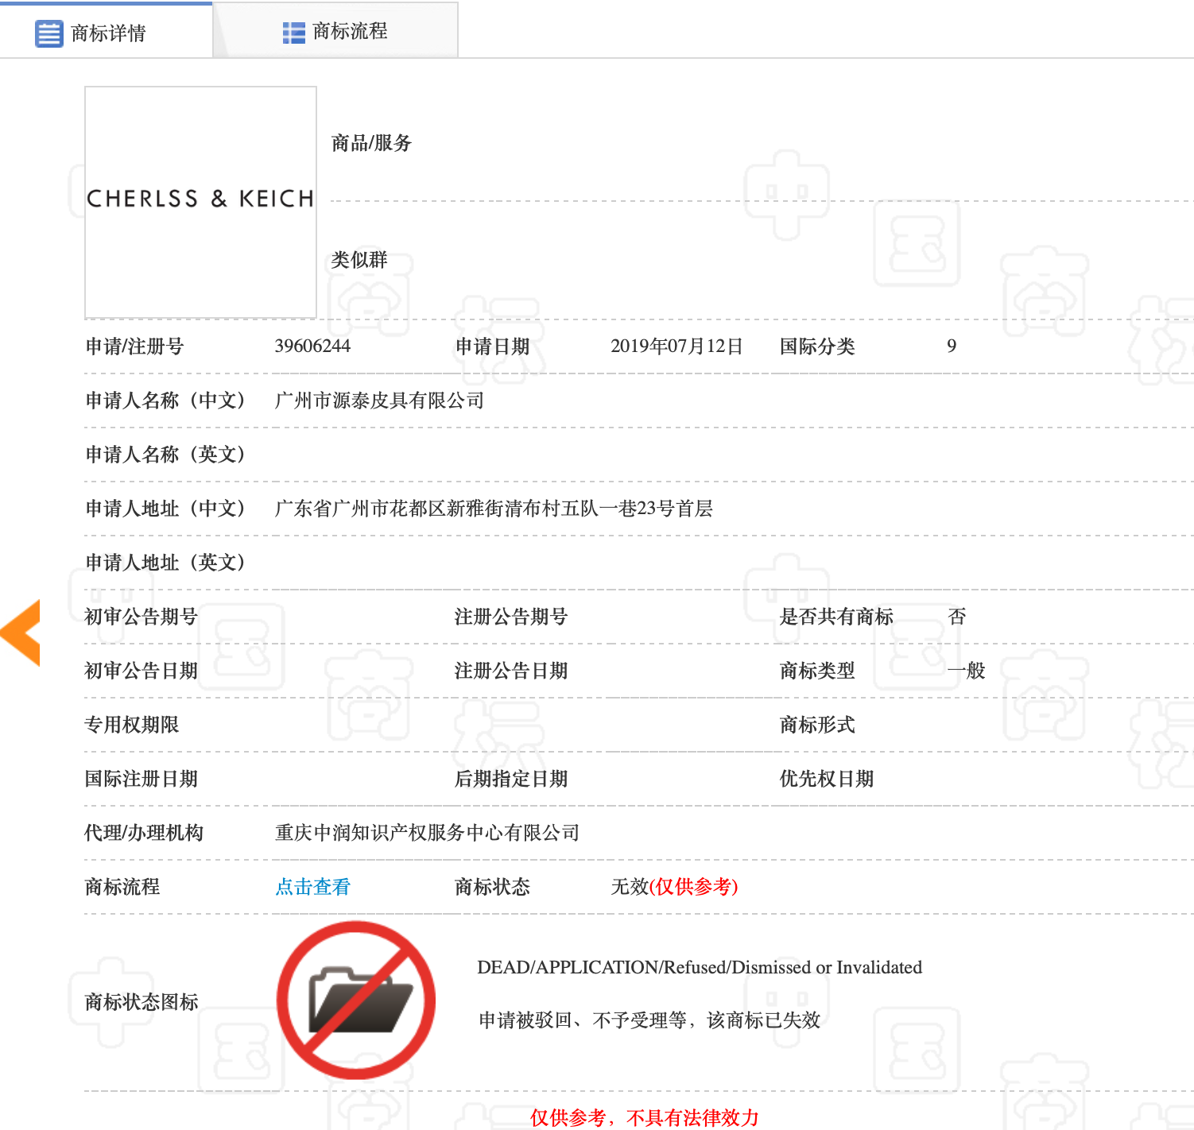Click the 是否共有商标 value 否
1194x1130 pixels.
coord(957,617)
